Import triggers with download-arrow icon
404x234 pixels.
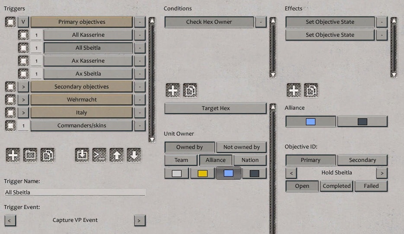pos(82,155)
